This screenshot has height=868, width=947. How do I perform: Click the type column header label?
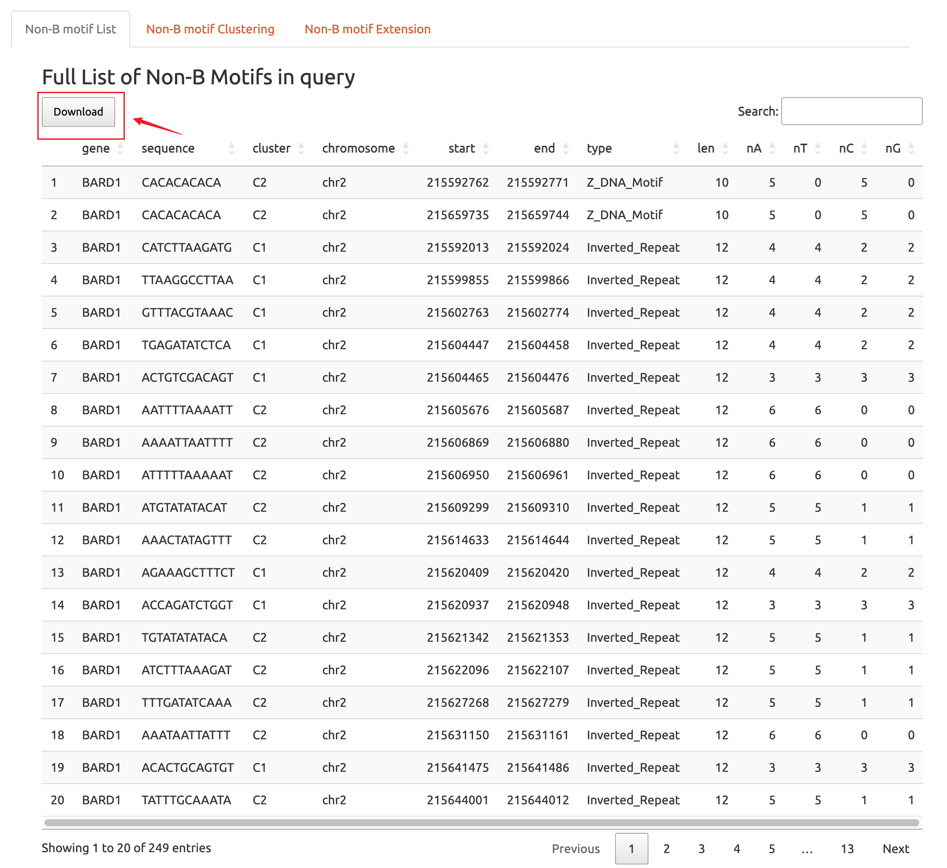(x=599, y=148)
